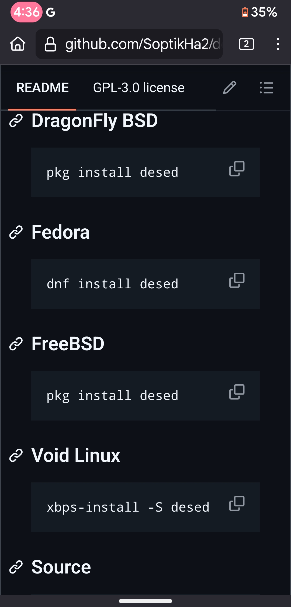Screen dimensions: 291x607
Task: Open the README outline list
Action: pyautogui.click(x=266, y=88)
